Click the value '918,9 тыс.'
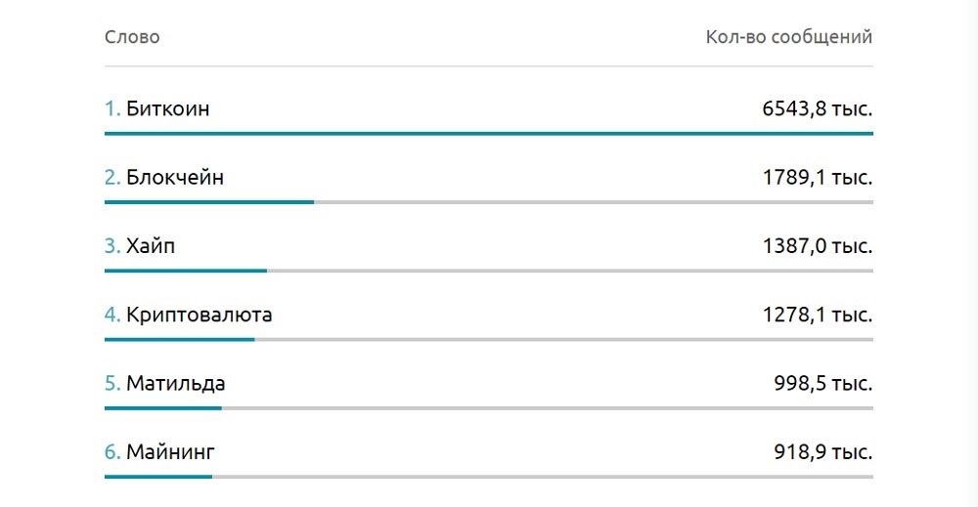Screen dimensions: 978x507 click(822, 451)
